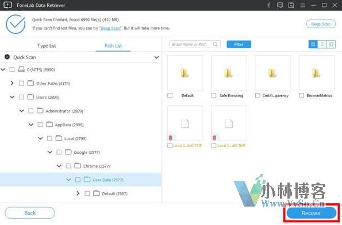This screenshot has height=225, width=342.
Task: Check the Safe Browsing checkbox
Action: [x=214, y=95]
